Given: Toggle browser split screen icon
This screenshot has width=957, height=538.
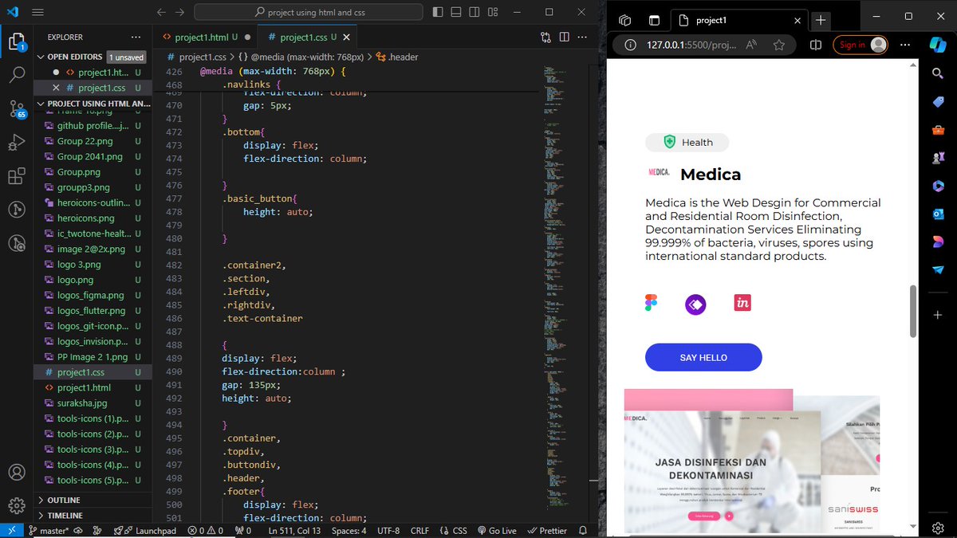Looking at the screenshot, I should [x=815, y=45].
